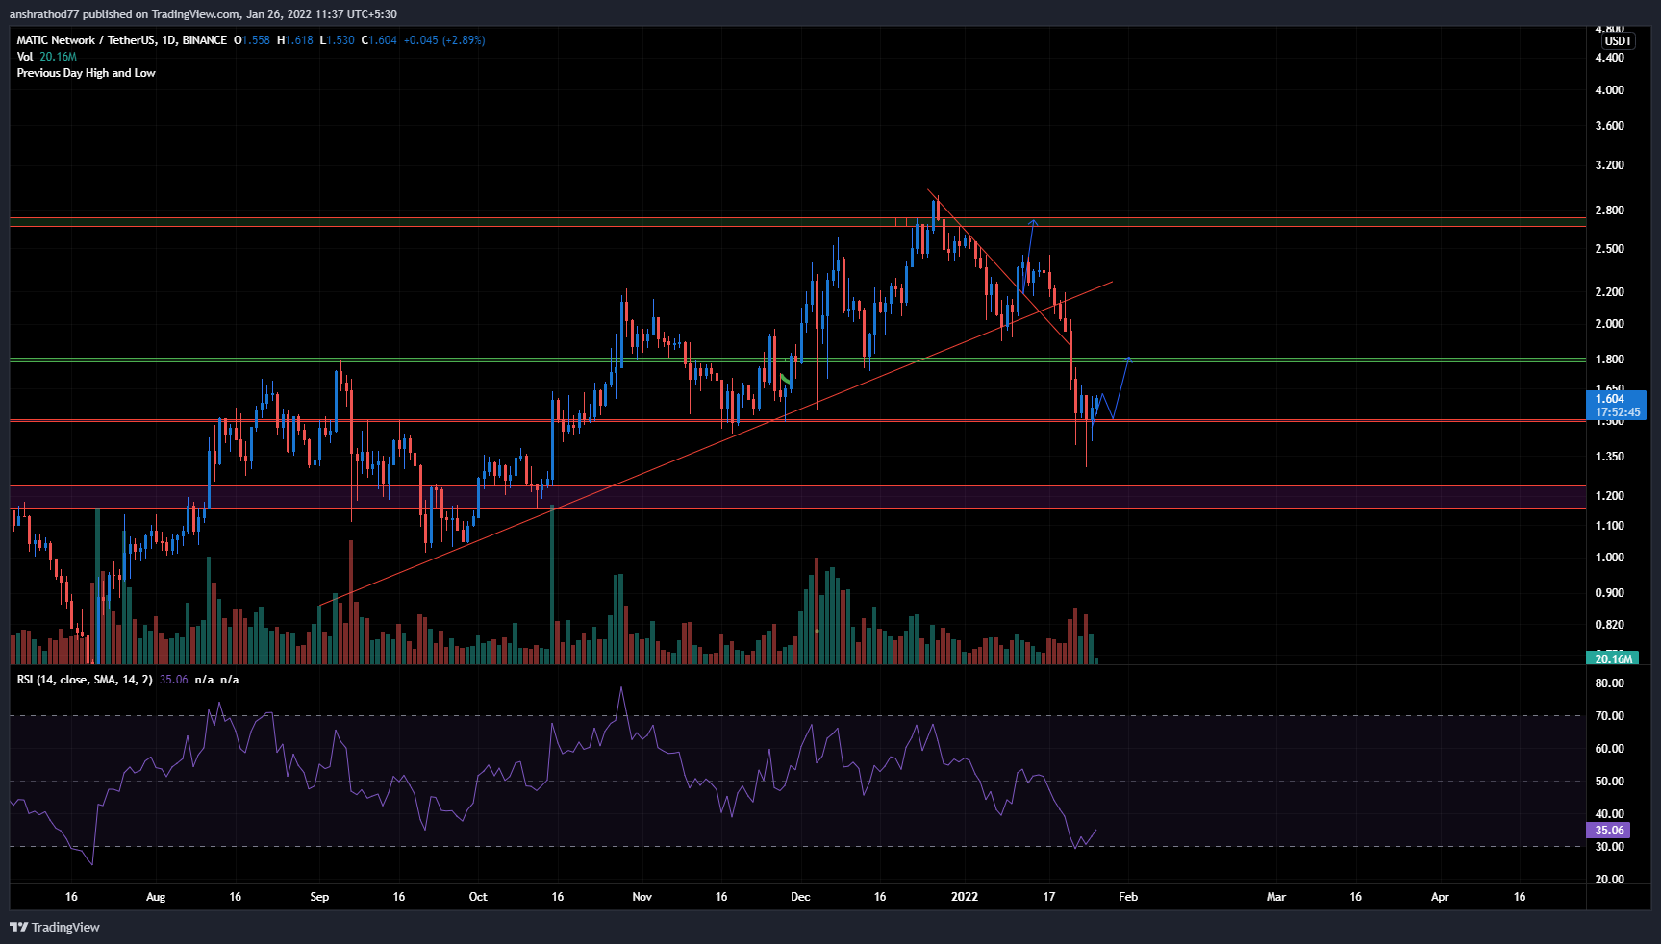This screenshot has width=1661, height=944.
Task: Click the 2.000 price axis label
Action: pyautogui.click(x=1609, y=324)
